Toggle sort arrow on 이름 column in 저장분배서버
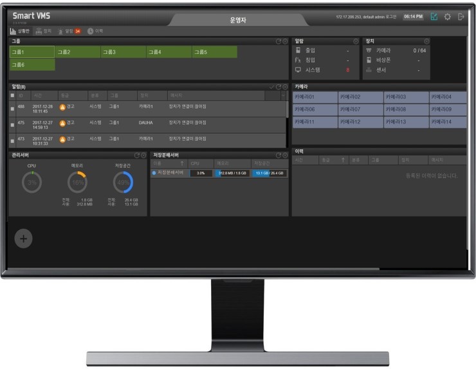The height and width of the screenshot is (369, 476). coord(182,163)
